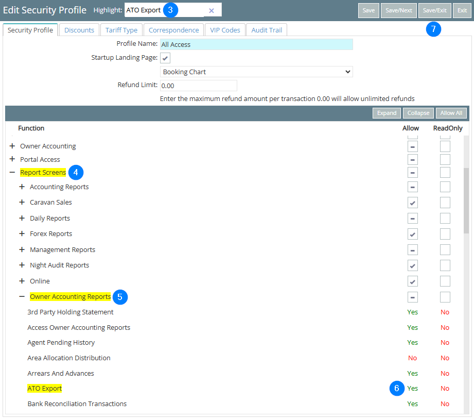Expand the Night Audit Reports node
Screen dimensions: 474x419
22,265
